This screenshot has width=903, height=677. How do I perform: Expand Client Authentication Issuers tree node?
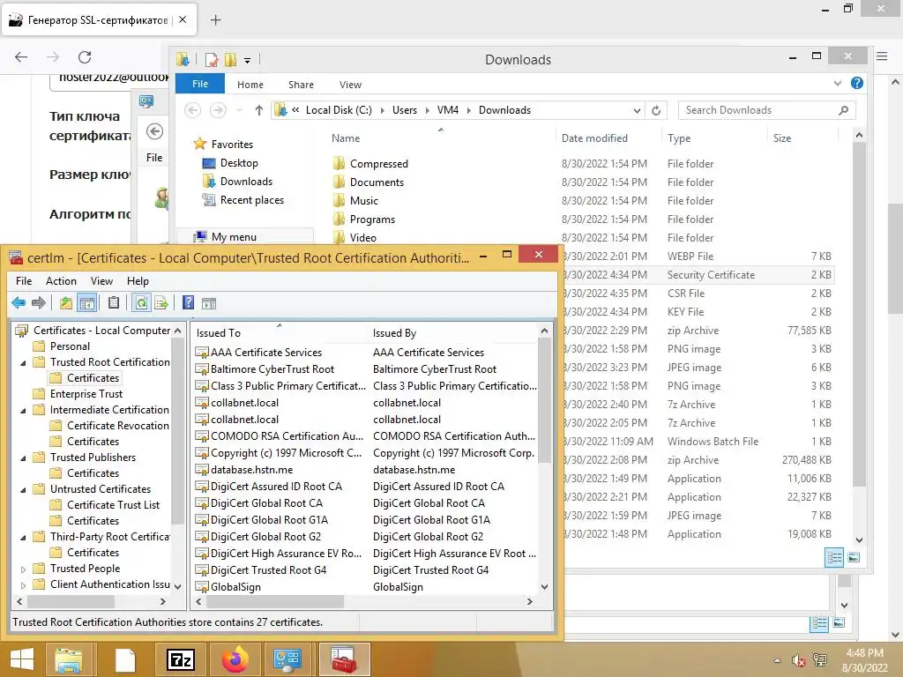pyautogui.click(x=23, y=585)
